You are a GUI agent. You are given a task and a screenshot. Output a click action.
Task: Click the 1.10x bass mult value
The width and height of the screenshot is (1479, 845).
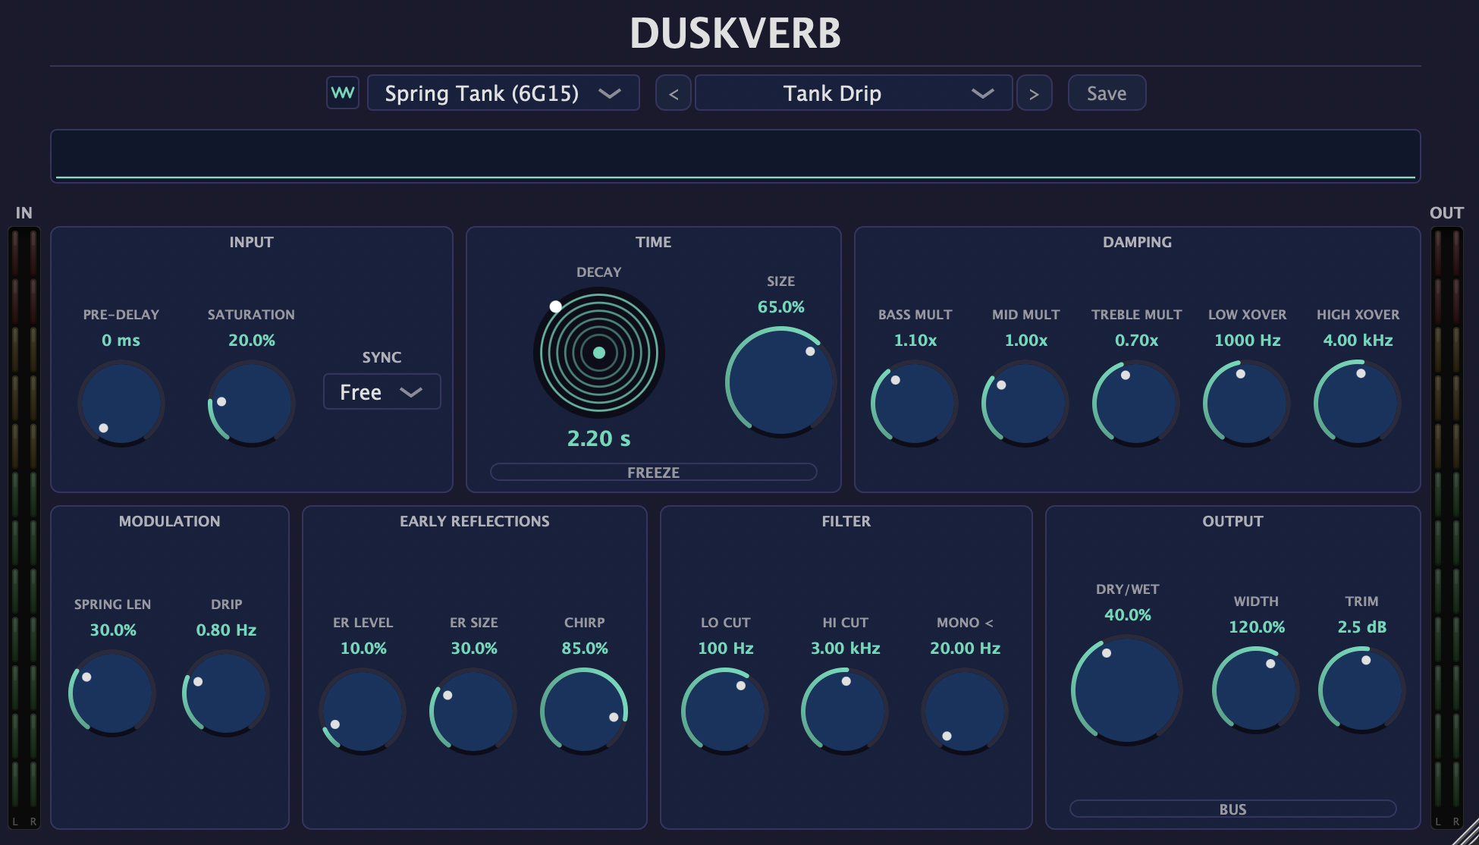pos(915,340)
